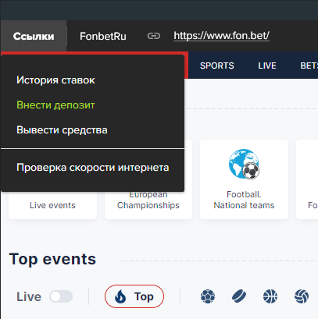Screen dimensions: 318x319
Task: Select Внести депозит menu entry
Action: pyautogui.click(x=55, y=105)
